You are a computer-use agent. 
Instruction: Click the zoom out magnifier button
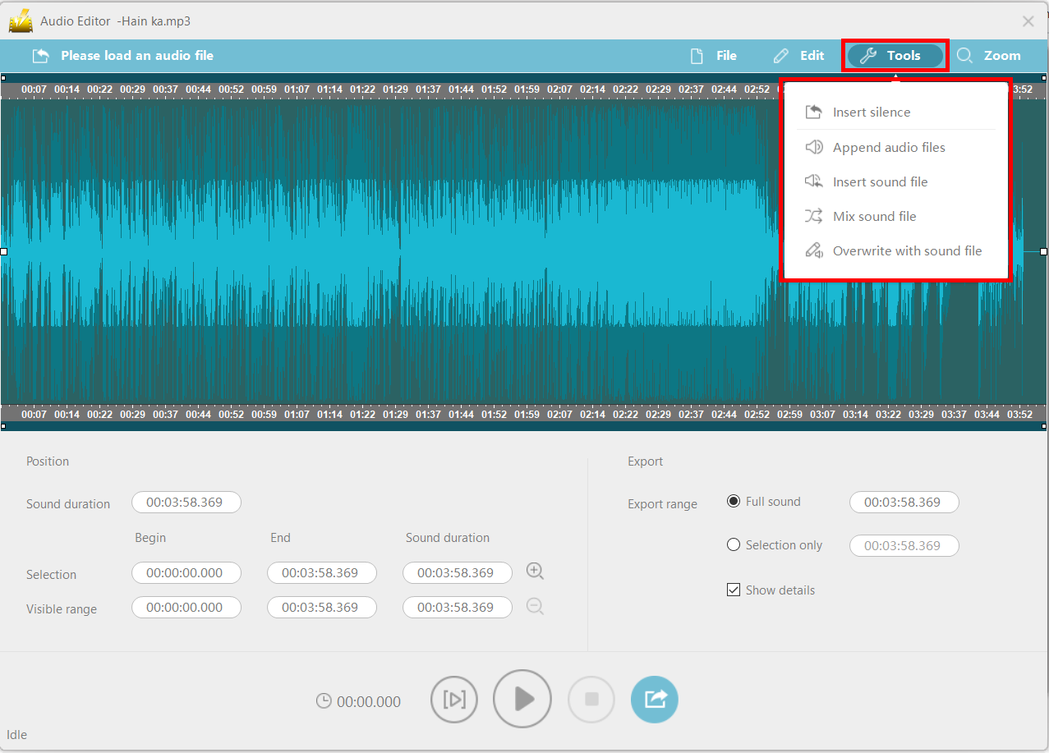coord(535,606)
